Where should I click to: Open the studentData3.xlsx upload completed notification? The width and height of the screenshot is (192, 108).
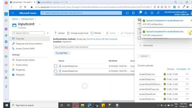(165, 21)
